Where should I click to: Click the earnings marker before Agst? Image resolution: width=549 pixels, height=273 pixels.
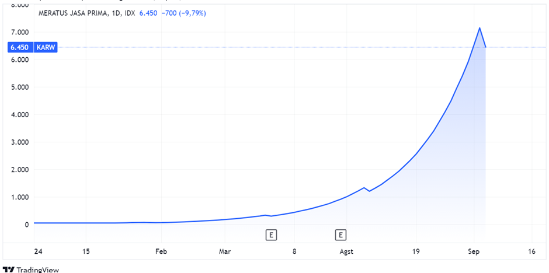340,235
